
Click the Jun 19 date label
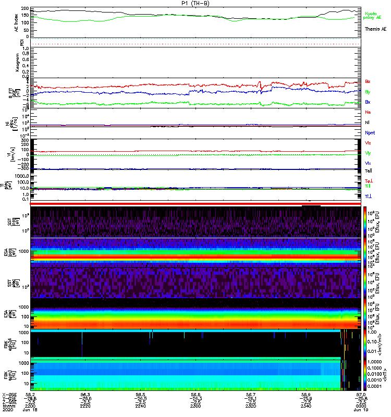point(361,410)
